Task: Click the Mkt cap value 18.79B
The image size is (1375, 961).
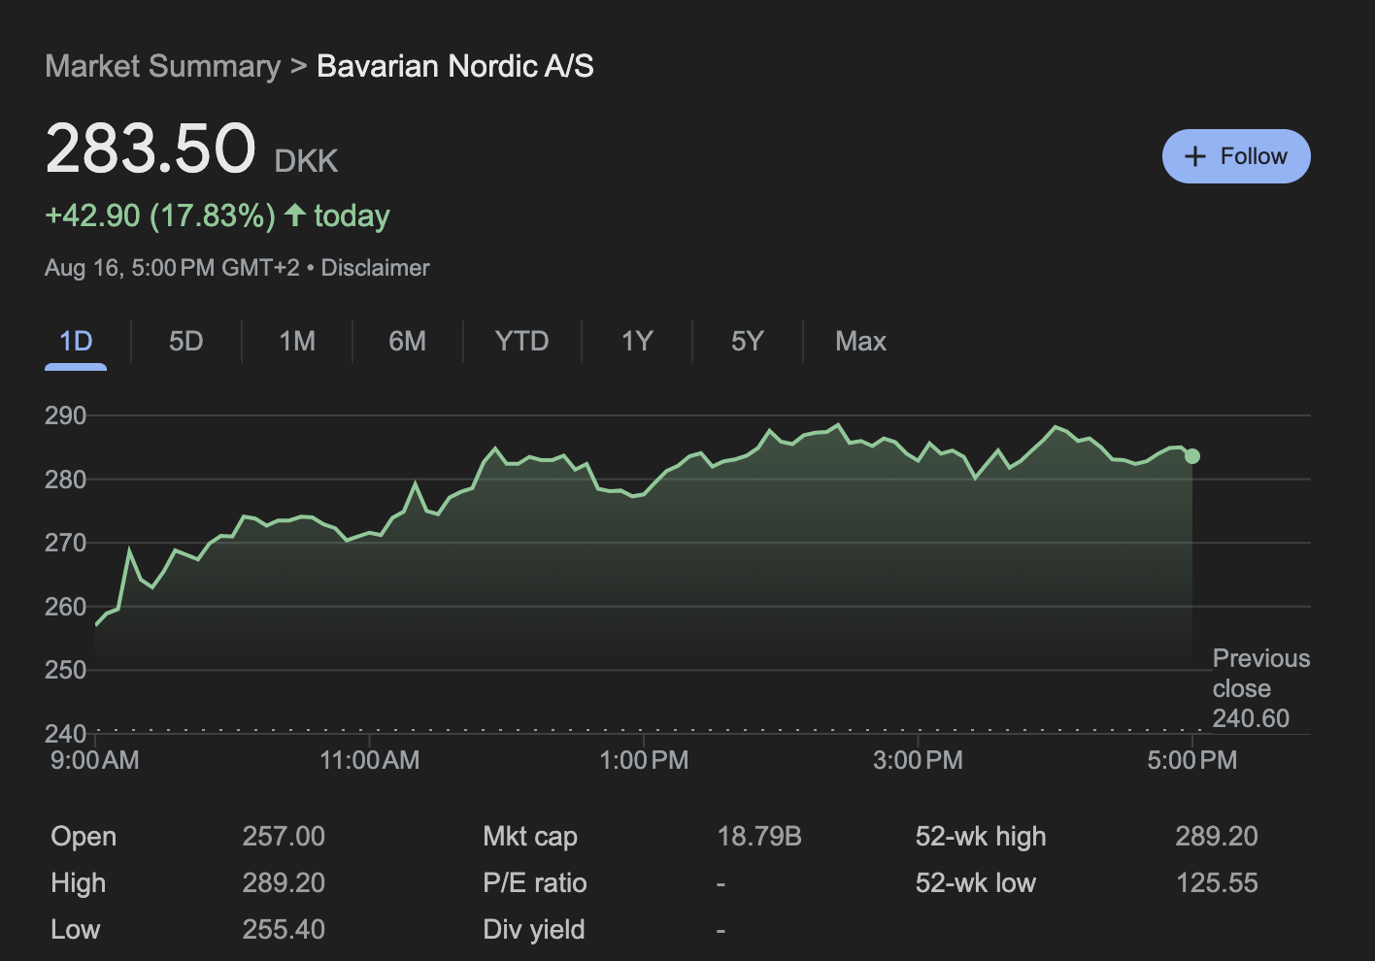Action: coord(759,837)
